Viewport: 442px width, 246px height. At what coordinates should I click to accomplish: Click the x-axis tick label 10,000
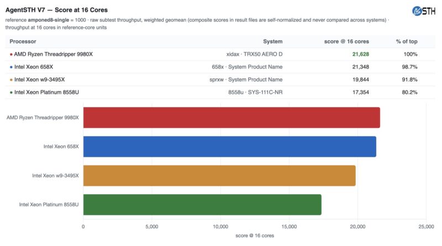click(220, 227)
